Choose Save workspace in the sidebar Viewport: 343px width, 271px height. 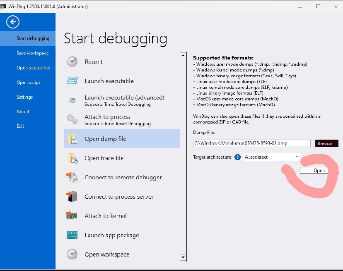coord(28,53)
